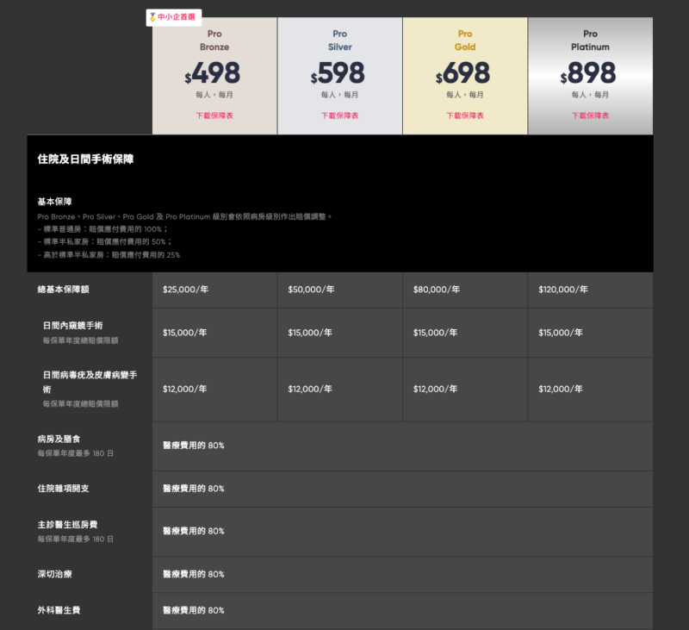Select the Pro Silver plan header
Screen dimensions: 689x630
tap(339, 40)
